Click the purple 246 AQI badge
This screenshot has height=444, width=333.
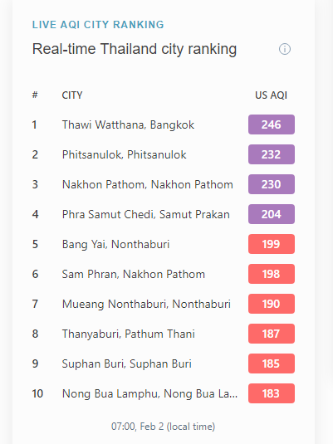272,124
